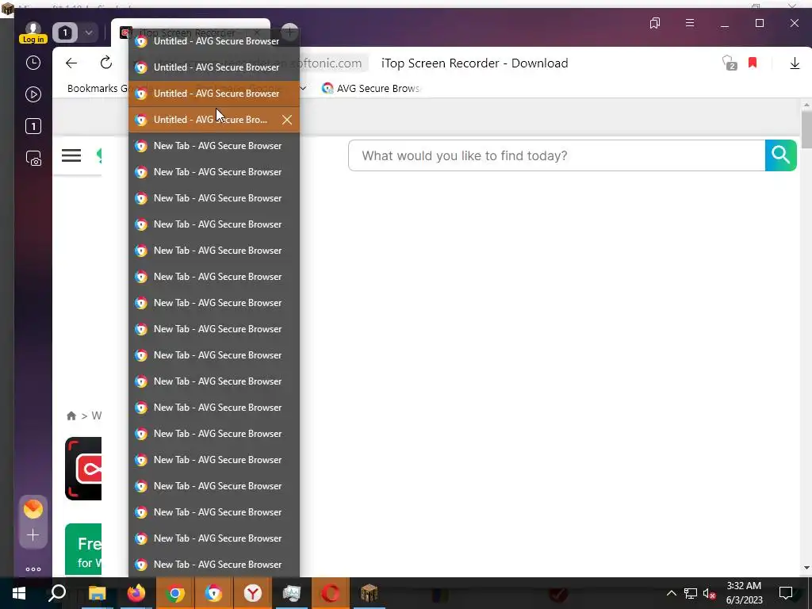Open the tabs panel icon in sidebar
812x609 pixels.
coord(33,126)
